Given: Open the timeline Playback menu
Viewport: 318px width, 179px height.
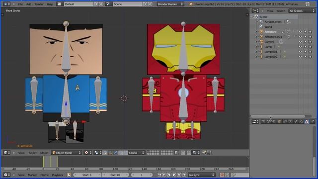Looking at the screenshot, I should point(58,175).
